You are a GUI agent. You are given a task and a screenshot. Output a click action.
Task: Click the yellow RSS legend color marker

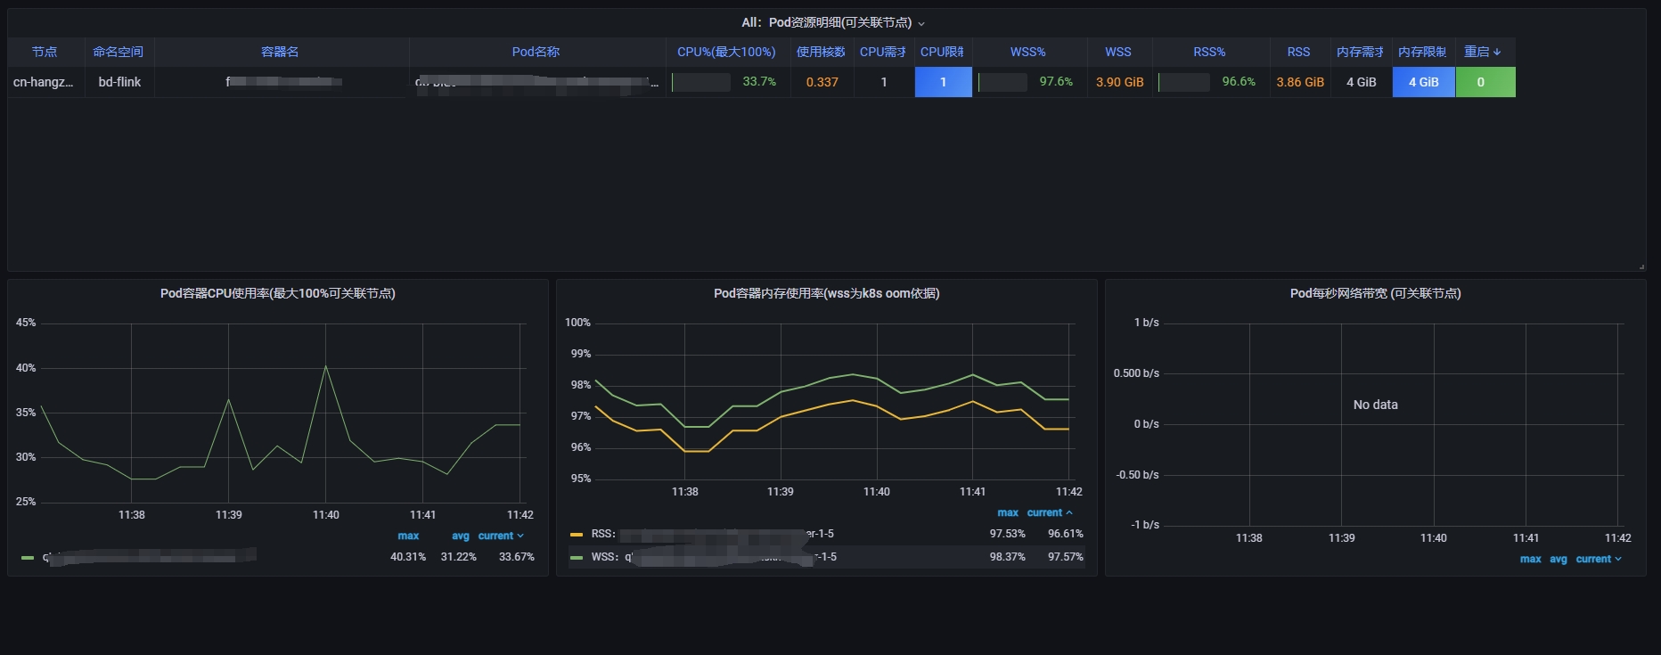point(577,535)
